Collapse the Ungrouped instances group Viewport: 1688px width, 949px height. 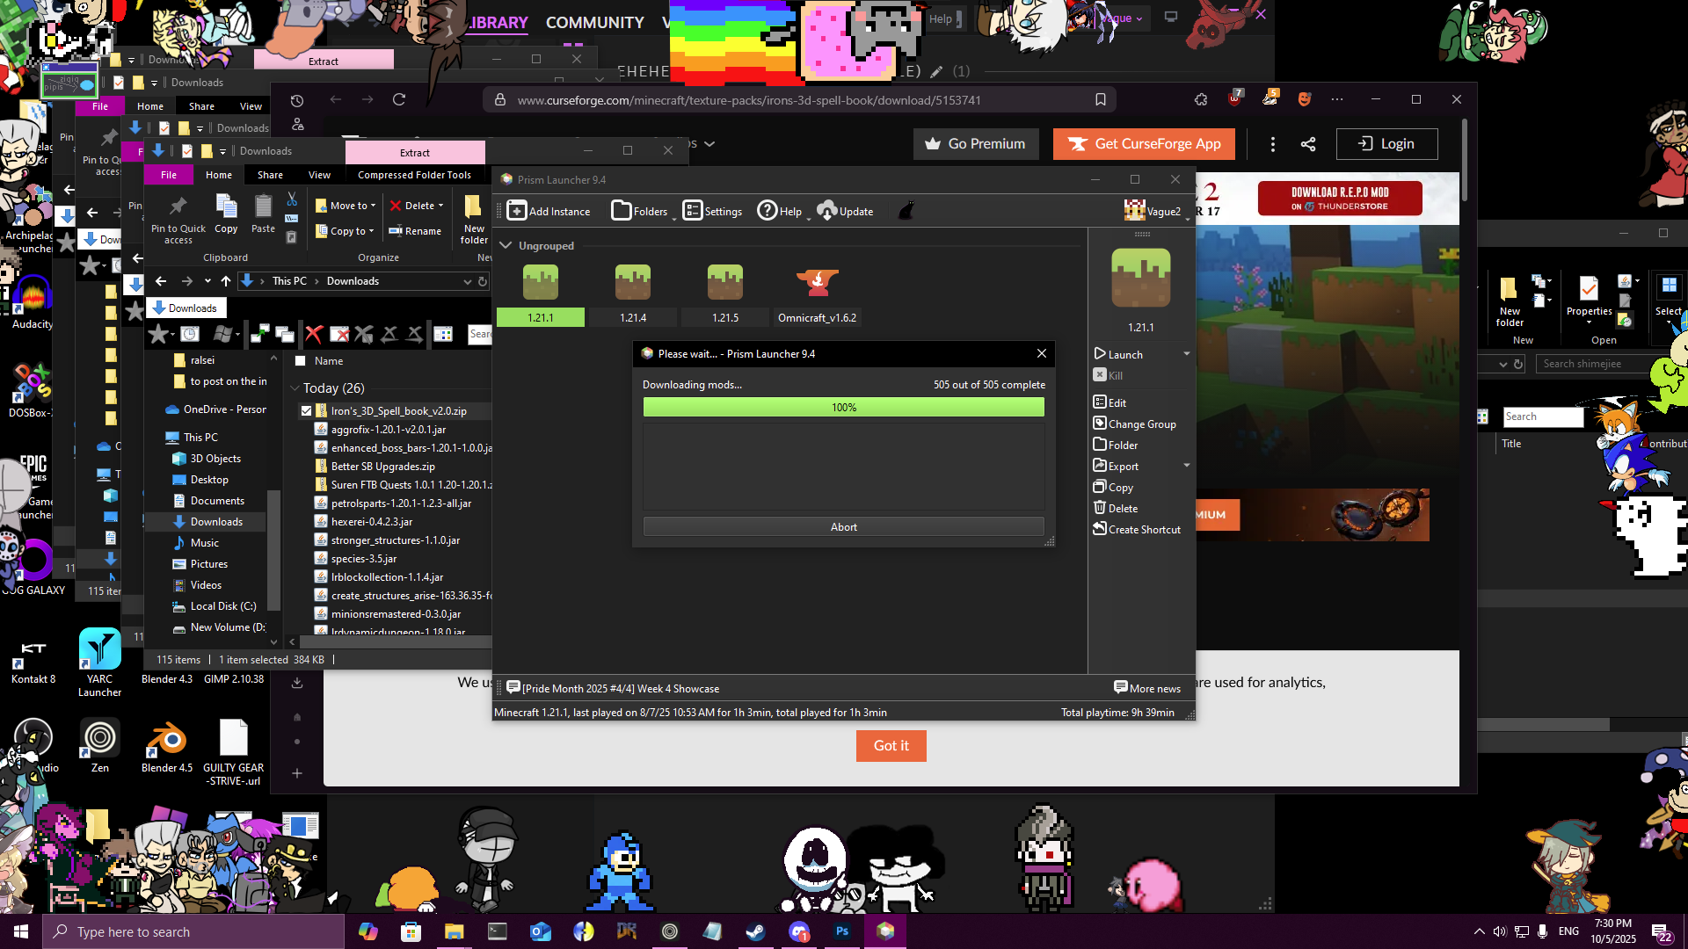[x=506, y=246]
